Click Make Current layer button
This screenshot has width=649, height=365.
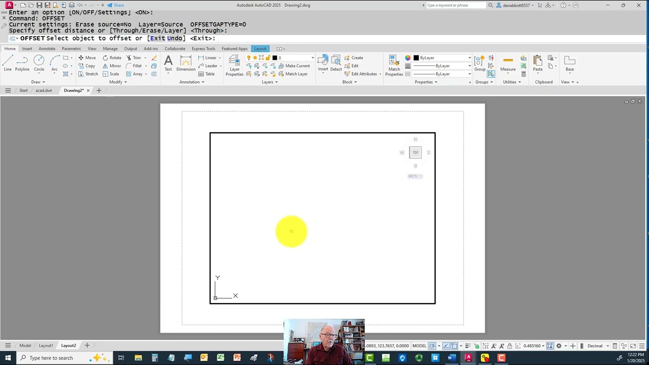click(x=294, y=66)
